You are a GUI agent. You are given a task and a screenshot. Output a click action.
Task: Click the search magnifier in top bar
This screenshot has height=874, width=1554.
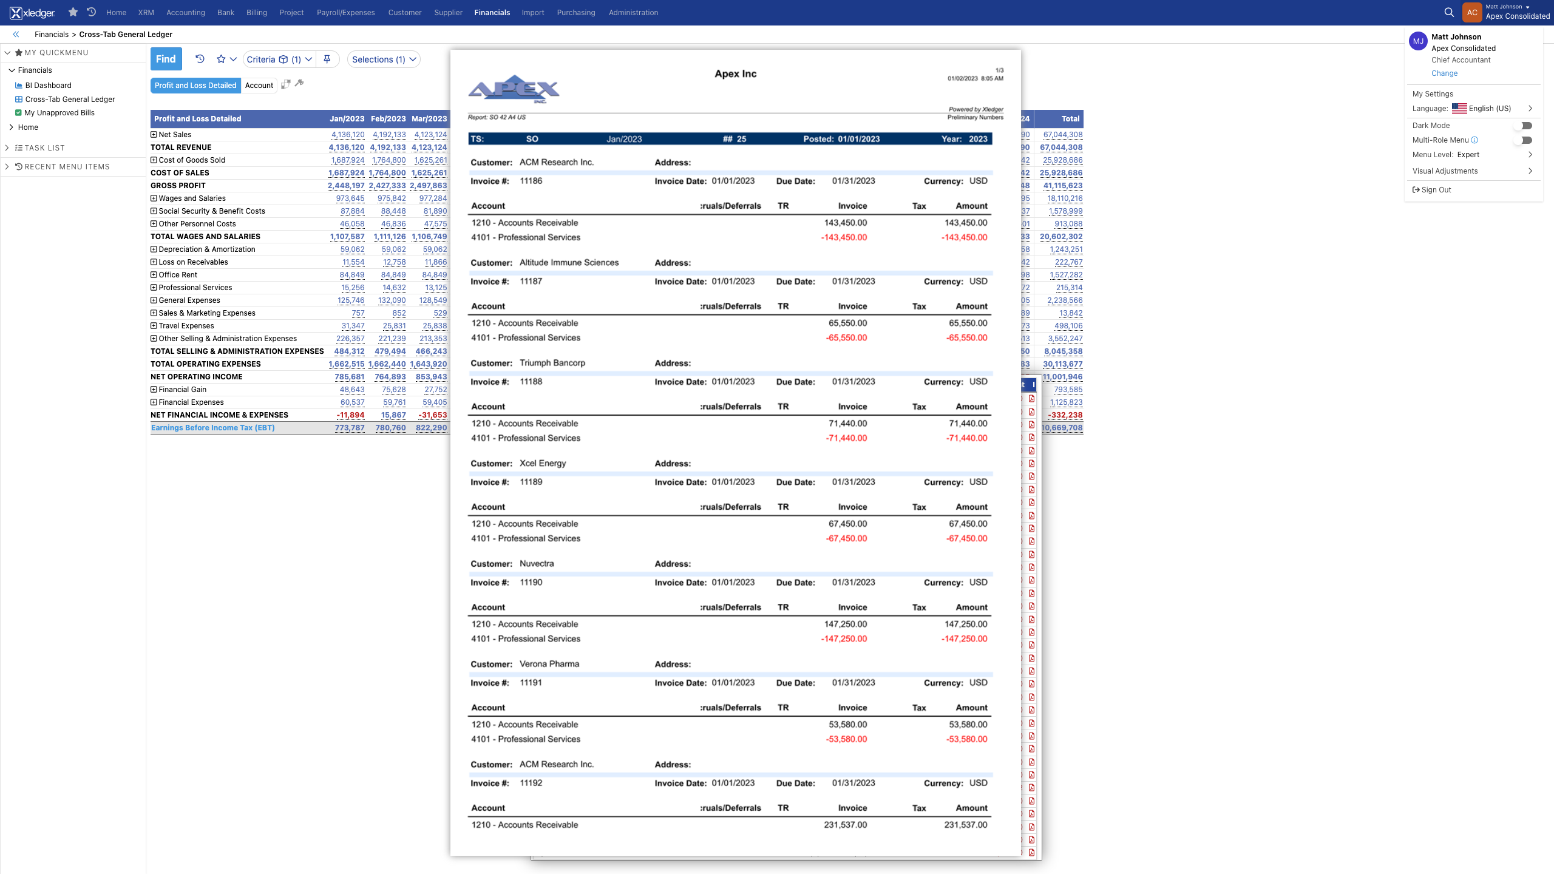tap(1449, 12)
